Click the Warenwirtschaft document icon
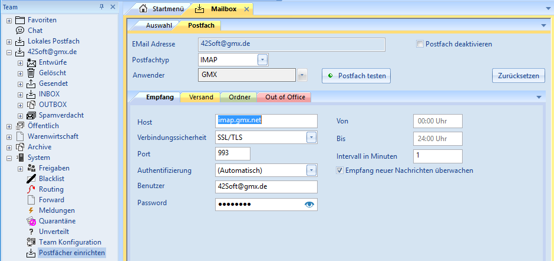 click(20, 136)
